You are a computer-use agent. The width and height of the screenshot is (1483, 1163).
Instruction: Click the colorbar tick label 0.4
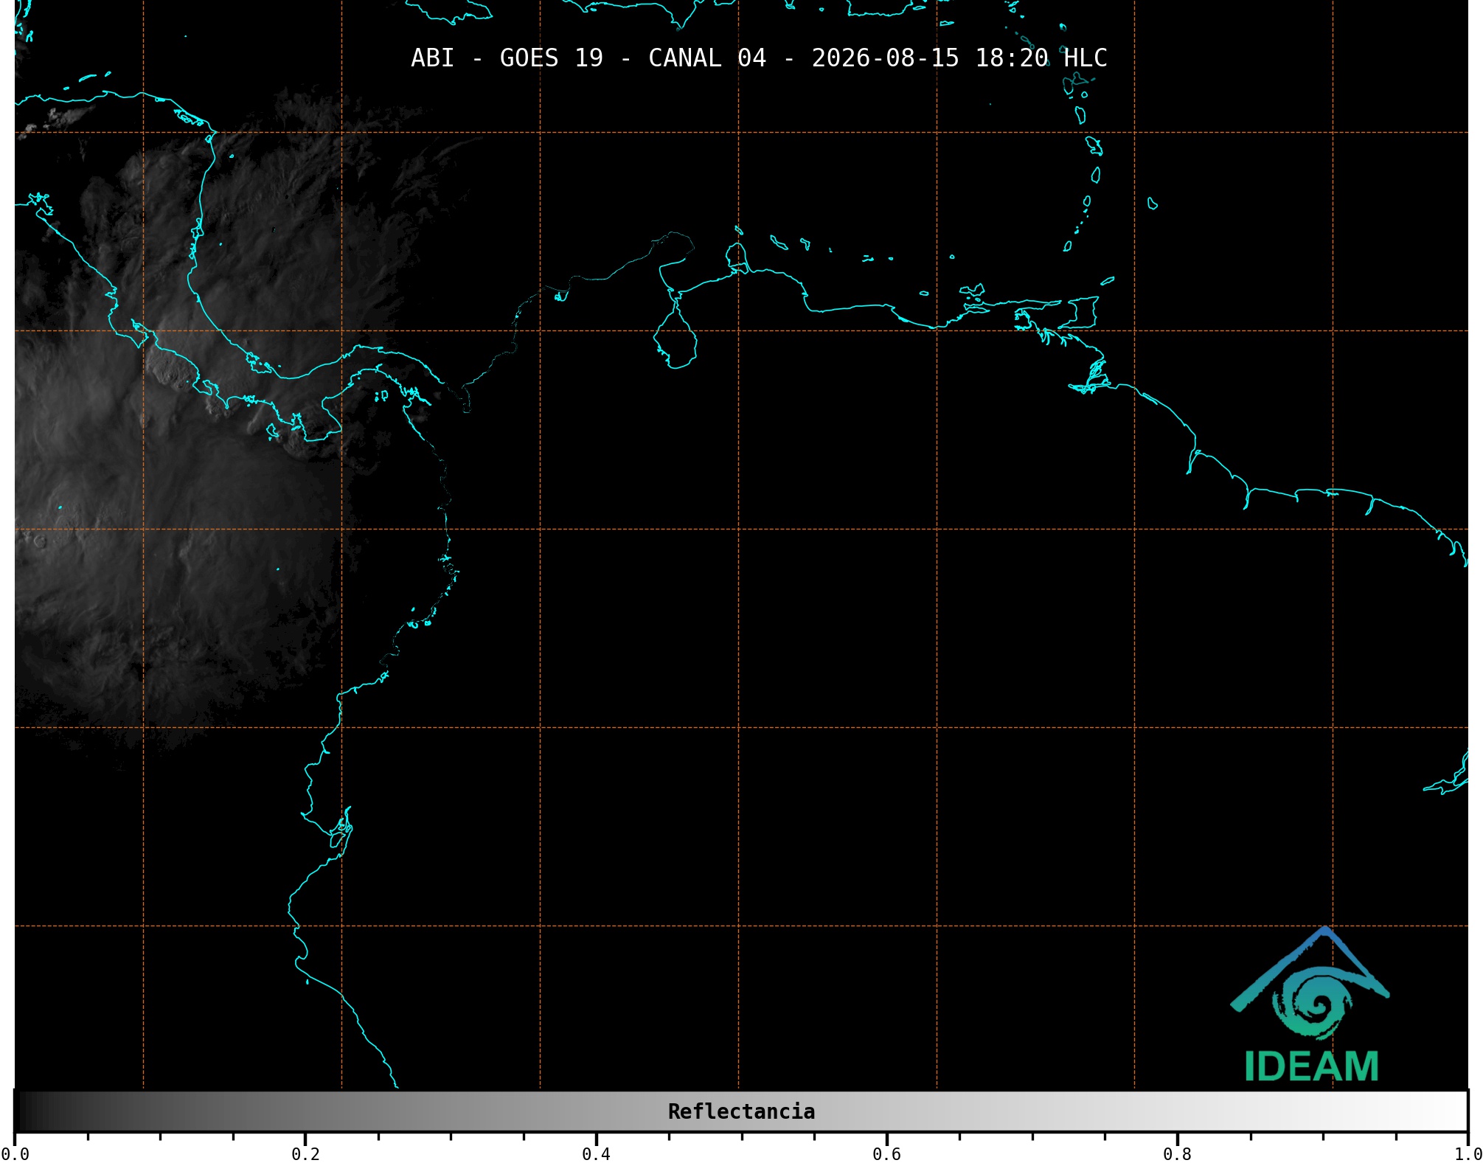596,1153
